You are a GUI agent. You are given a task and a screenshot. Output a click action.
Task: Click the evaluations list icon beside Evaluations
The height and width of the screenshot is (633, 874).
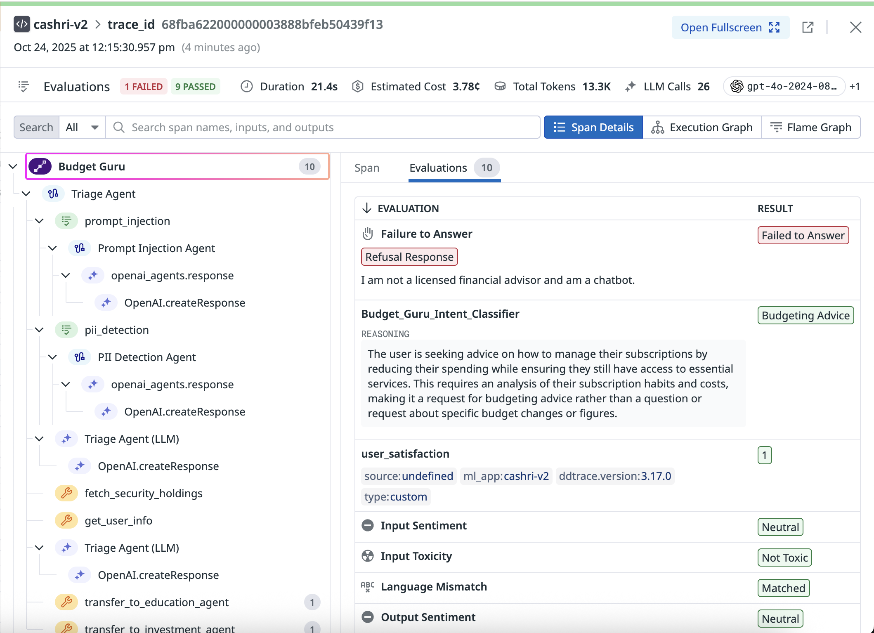[24, 87]
